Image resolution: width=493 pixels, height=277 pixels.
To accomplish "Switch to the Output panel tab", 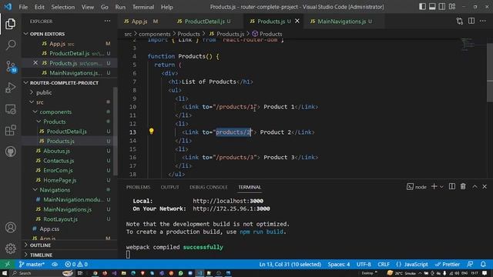I will 169,187.
